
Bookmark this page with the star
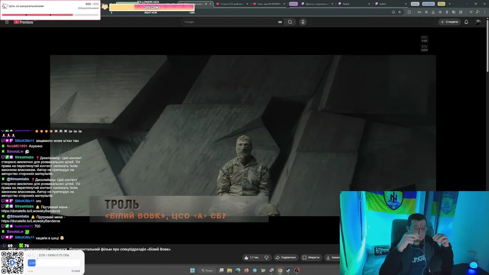400,12
